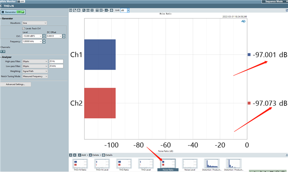The width and height of the screenshot is (288, 172).
Task: Decrease the Ch1 Level with the down stepper
Action: click(44, 37)
